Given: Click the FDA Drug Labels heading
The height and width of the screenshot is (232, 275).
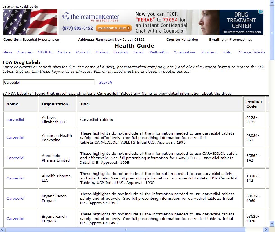Looking at the screenshot, I should (22, 62).
